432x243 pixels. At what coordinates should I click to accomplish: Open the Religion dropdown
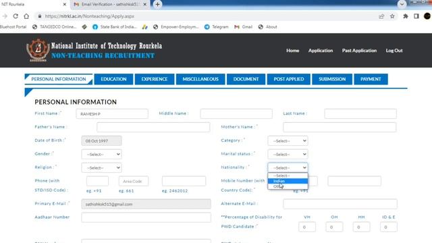pos(101,168)
